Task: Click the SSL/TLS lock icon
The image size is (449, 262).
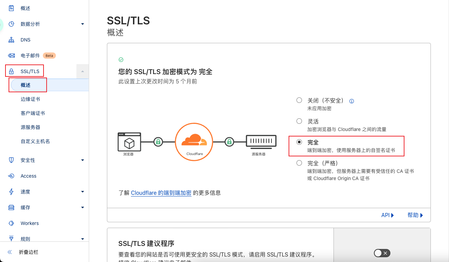Action: (11, 71)
